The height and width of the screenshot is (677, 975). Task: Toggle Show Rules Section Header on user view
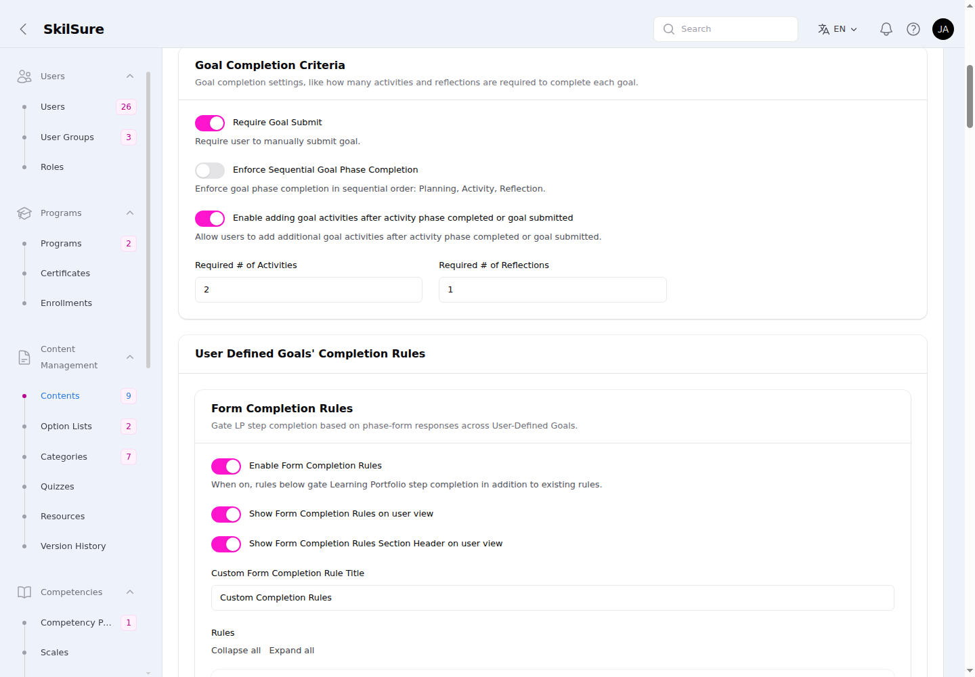tap(226, 544)
